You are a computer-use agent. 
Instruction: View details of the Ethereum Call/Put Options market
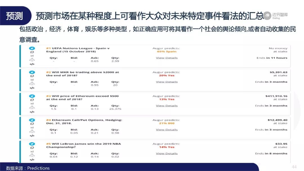pos(167,130)
